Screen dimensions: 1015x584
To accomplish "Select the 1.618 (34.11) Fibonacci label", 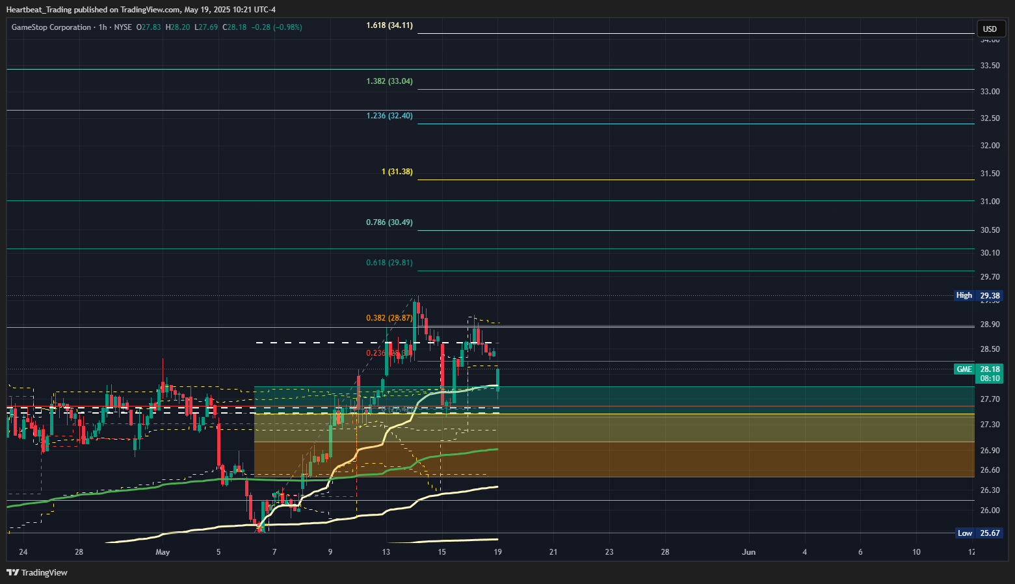I will point(389,25).
